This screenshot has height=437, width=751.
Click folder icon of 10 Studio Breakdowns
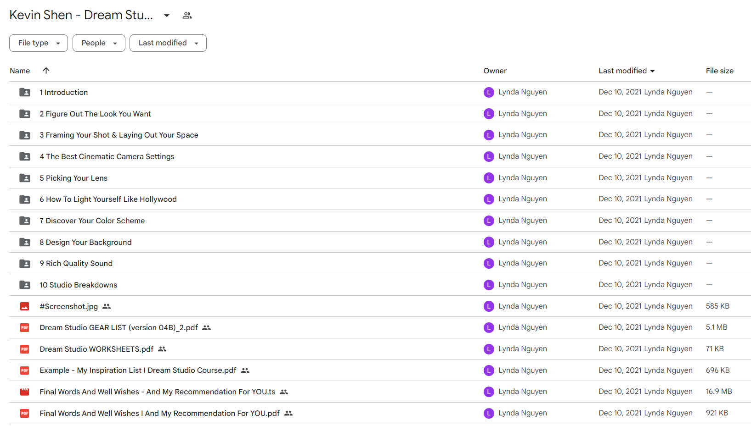pos(25,285)
